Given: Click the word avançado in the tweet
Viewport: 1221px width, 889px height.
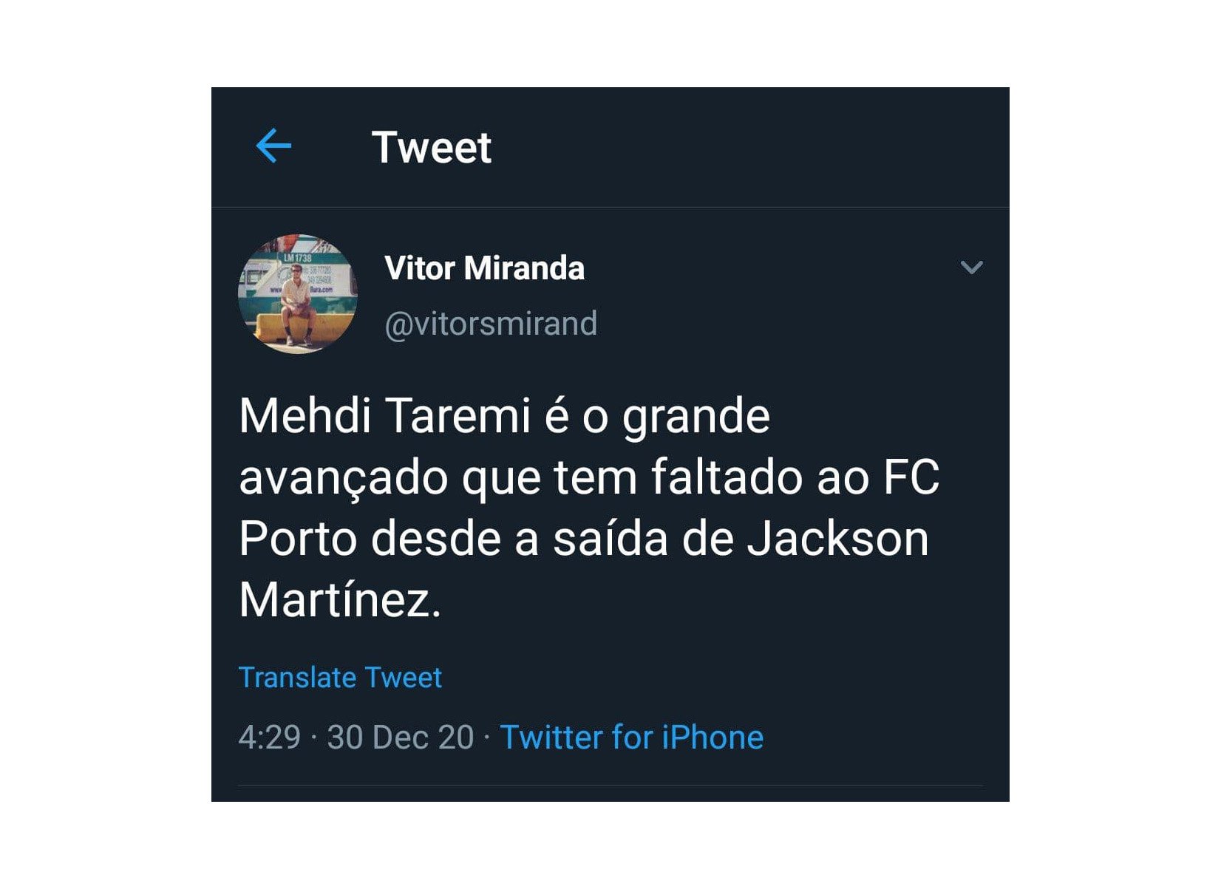Looking at the screenshot, I should [x=343, y=478].
